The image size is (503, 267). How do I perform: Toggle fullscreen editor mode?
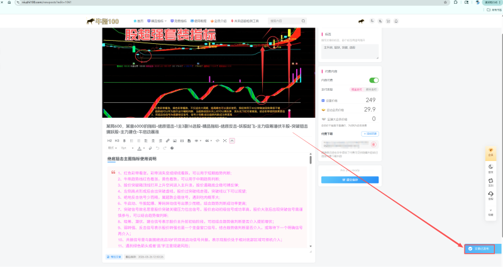tap(225, 140)
